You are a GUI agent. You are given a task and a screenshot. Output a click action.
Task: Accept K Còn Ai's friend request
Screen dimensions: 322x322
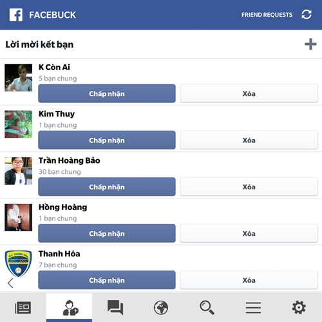tap(107, 93)
